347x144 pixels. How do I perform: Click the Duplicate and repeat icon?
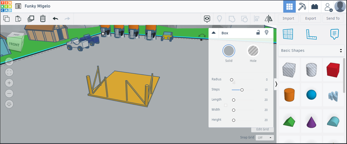click(31, 19)
